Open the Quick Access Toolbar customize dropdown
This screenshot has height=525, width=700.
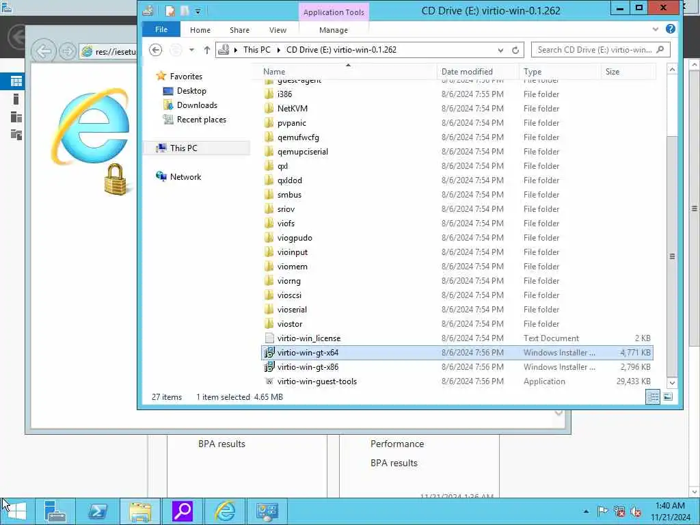click(198, 12)
